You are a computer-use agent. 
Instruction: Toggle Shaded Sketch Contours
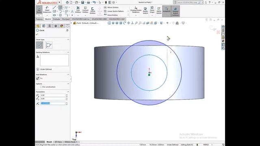[175, 11]
